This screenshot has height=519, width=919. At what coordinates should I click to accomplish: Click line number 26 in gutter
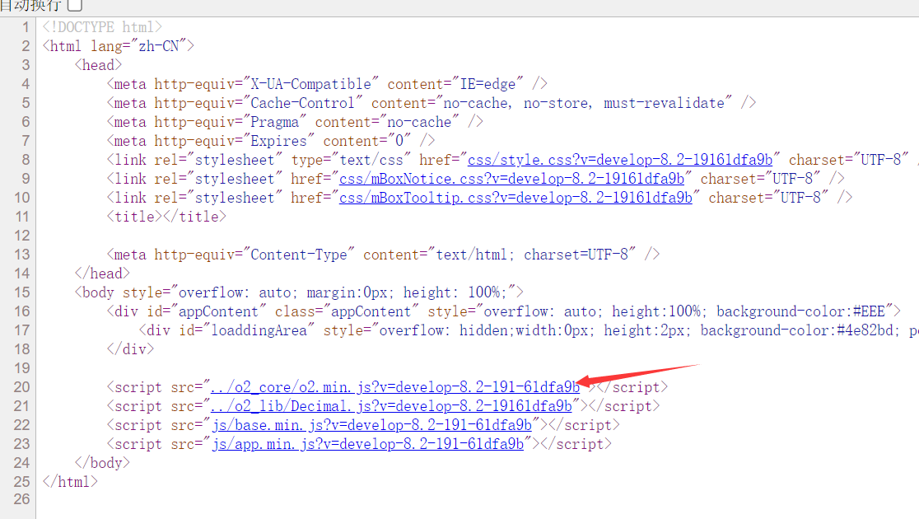(21, 499)
